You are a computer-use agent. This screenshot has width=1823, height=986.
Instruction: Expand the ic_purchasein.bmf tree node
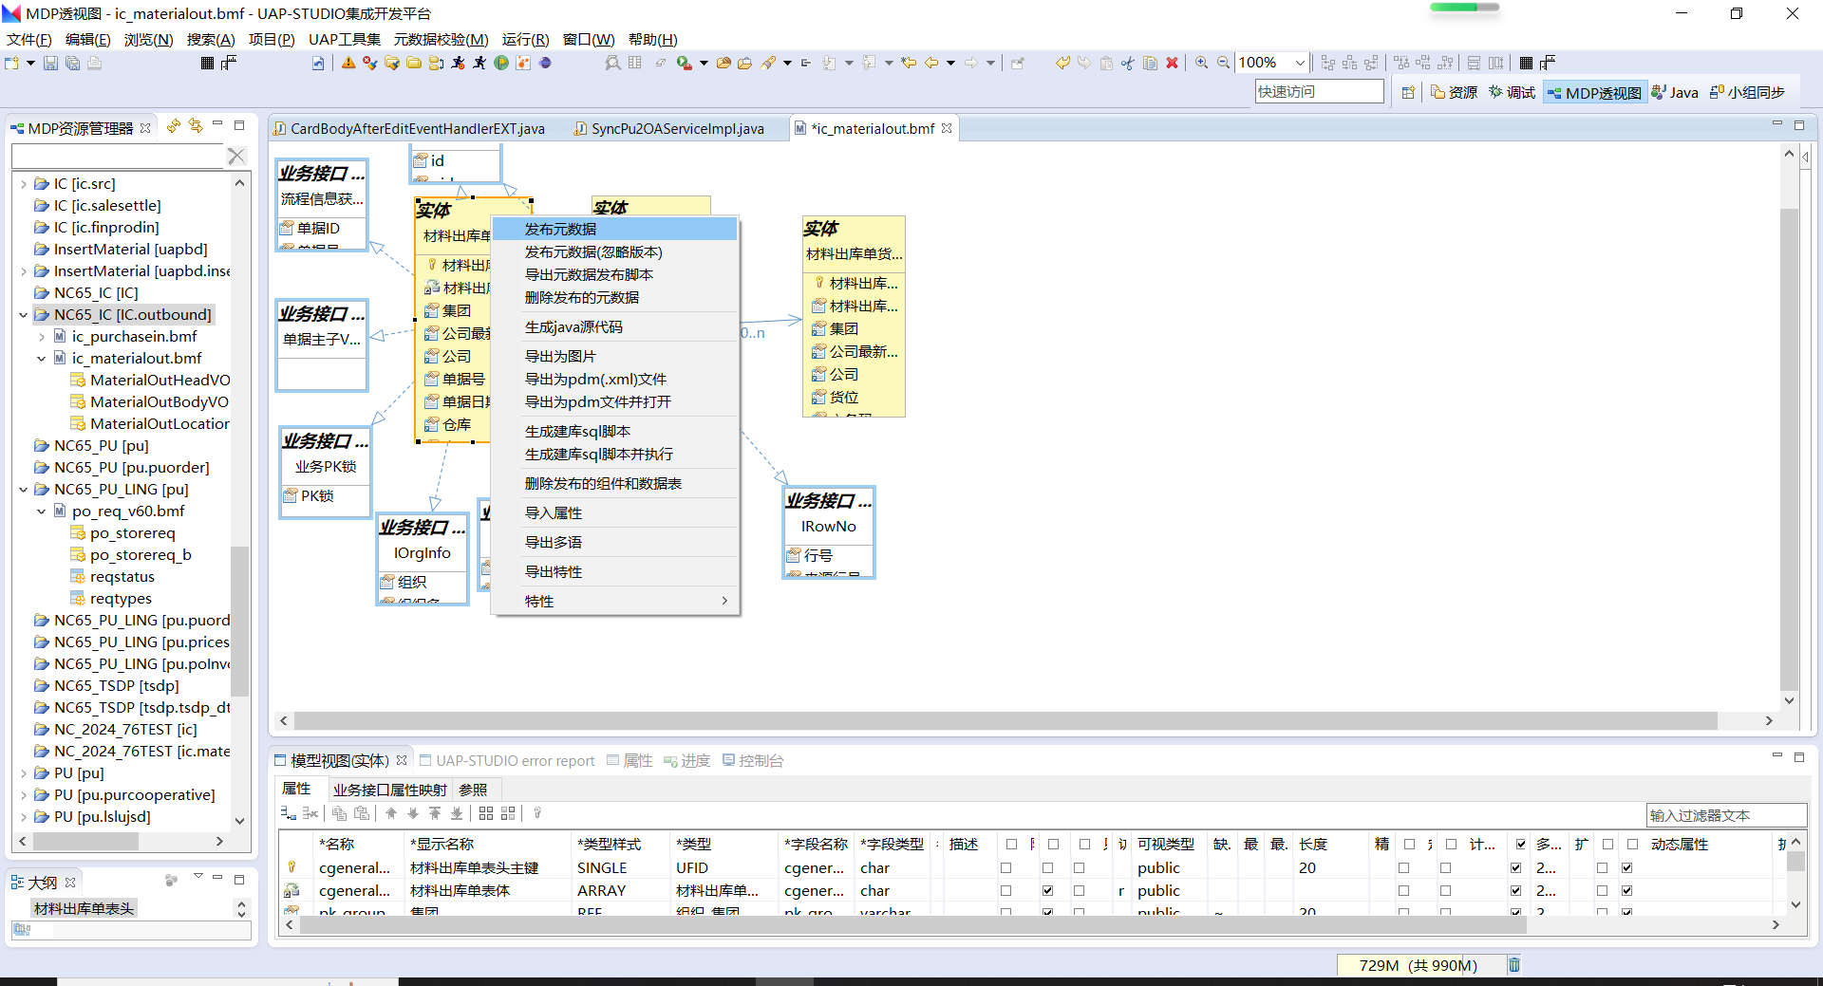coord(42,337)
